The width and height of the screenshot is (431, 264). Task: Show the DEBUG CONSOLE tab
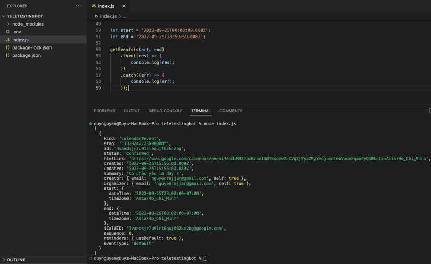coord(166,111)
